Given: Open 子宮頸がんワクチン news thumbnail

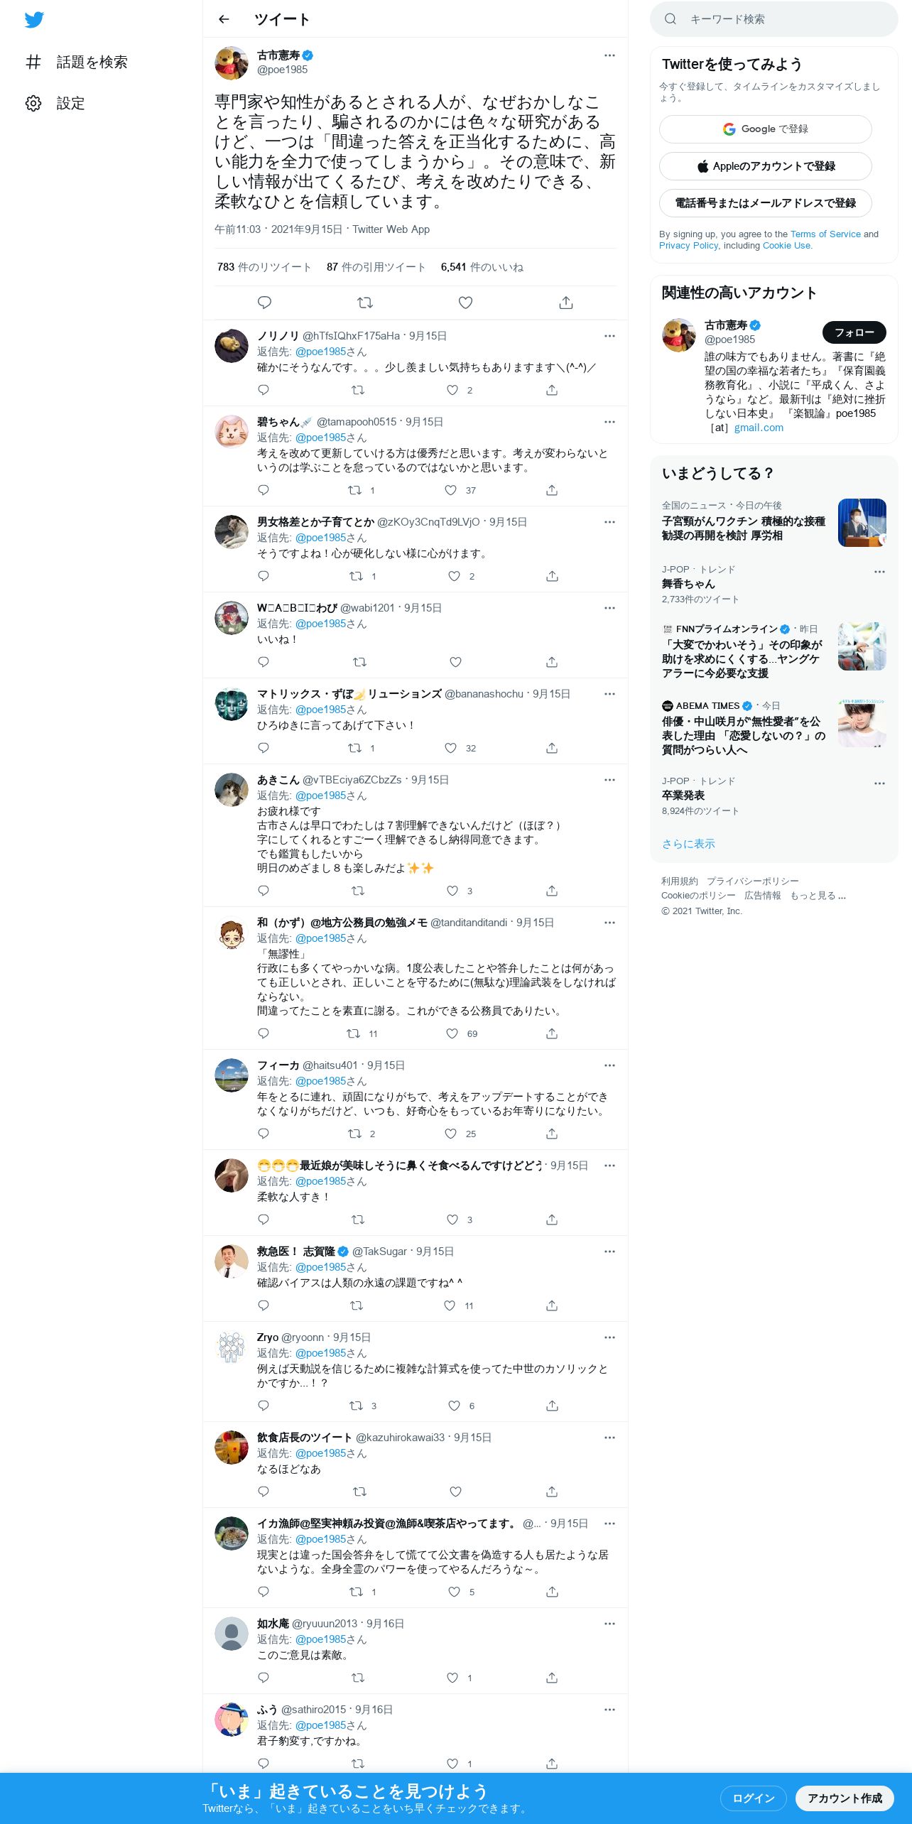Looking at the screenshot, I should pyautogui.click(x=862, y=523).
